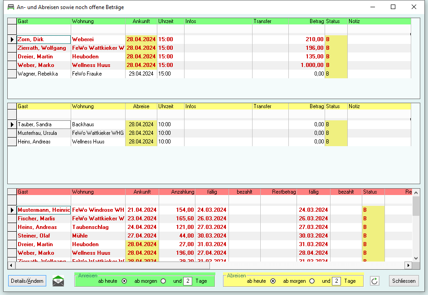Sort arrivals by Ankunft column header

pyautogui.click(x=141, y=21)
